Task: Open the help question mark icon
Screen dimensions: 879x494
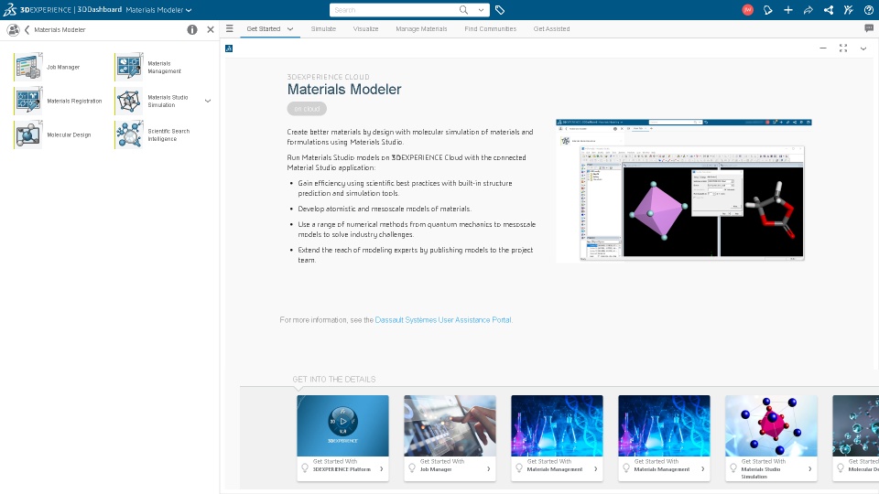Action: tap(869, 9)
